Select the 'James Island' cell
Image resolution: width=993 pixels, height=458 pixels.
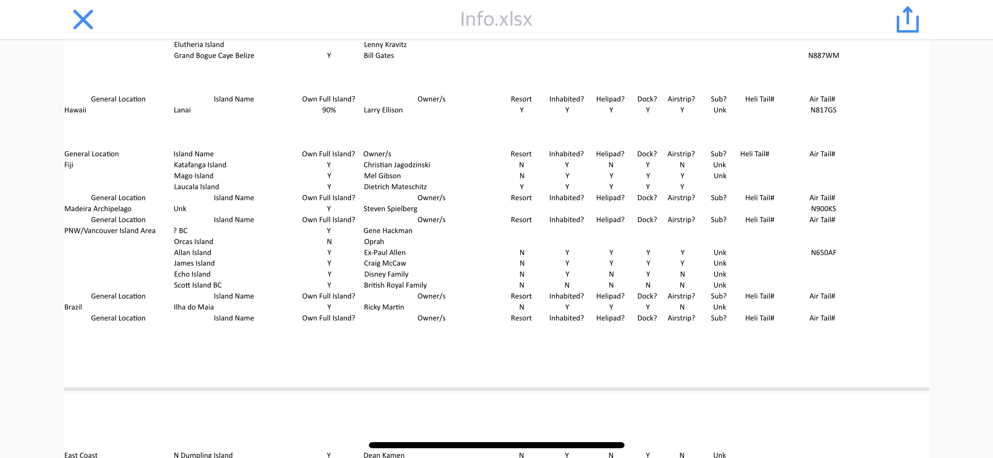coord(194,263)
